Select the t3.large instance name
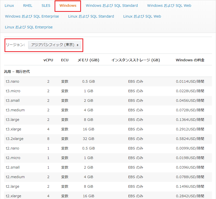This screenshot has width=216, height=199. tap(13, 120)
